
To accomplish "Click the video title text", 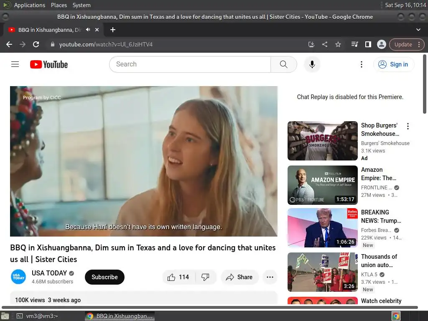I will 143,253.
